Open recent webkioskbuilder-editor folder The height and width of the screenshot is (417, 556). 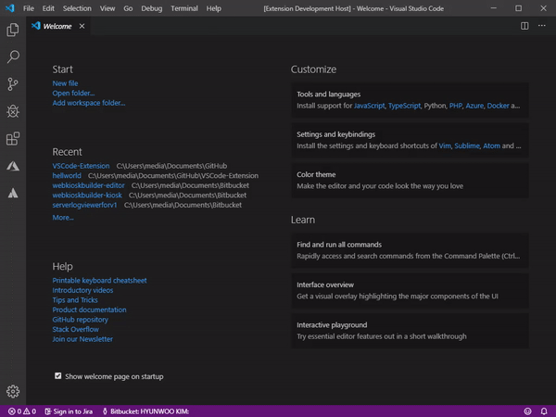(88, 185)
